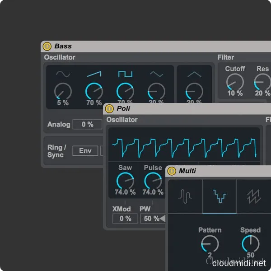Image resolution: width=271 pixels, height=271 pixels.
Task: Select the first waveform tab in Multi
Action: (185, 196)
